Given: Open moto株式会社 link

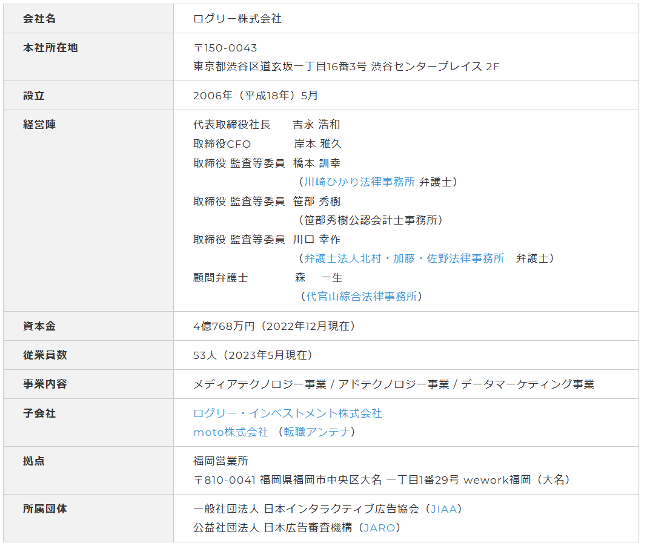Looking at the screenshot, I should pyautogui.click(x=231, y=432).
